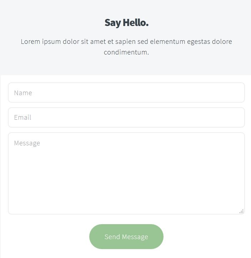Image resolution: width=251 pixels, height=258 pixels.
Task: Click the Message placeholder text
Action: [27, 143]
